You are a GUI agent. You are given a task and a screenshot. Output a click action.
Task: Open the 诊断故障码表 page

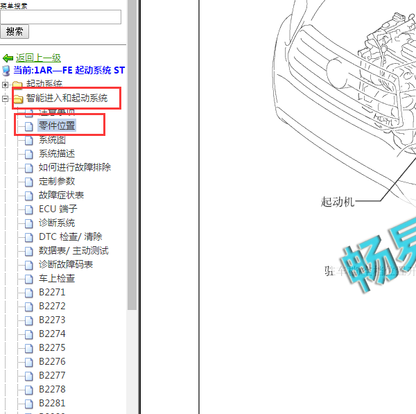(66, 264)
